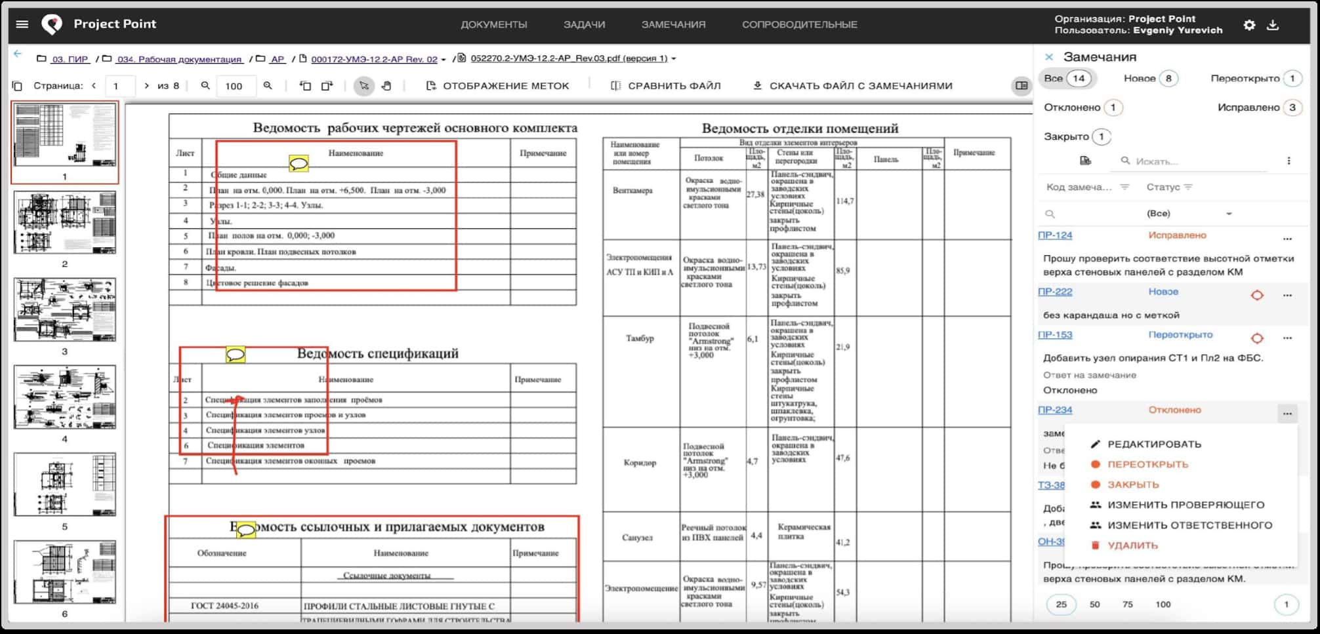Screen dimensions: 1320x634
Task: Click the Project Point logo
Action: click(52, 24)
